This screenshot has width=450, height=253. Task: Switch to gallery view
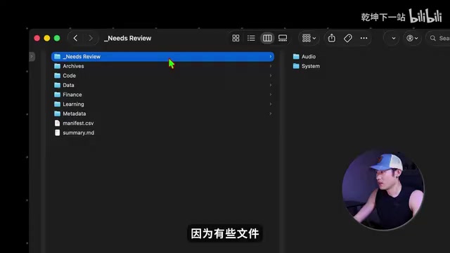click(283, 38)
